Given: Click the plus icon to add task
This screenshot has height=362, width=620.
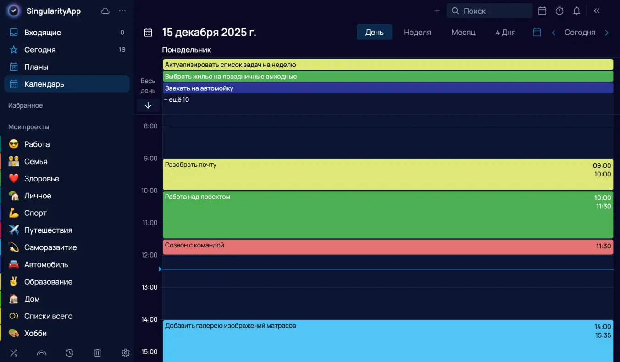Looking at the screenshot, I should tap(437, 11).
